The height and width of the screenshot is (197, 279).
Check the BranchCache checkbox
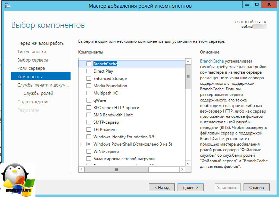(x=89, y=64)
